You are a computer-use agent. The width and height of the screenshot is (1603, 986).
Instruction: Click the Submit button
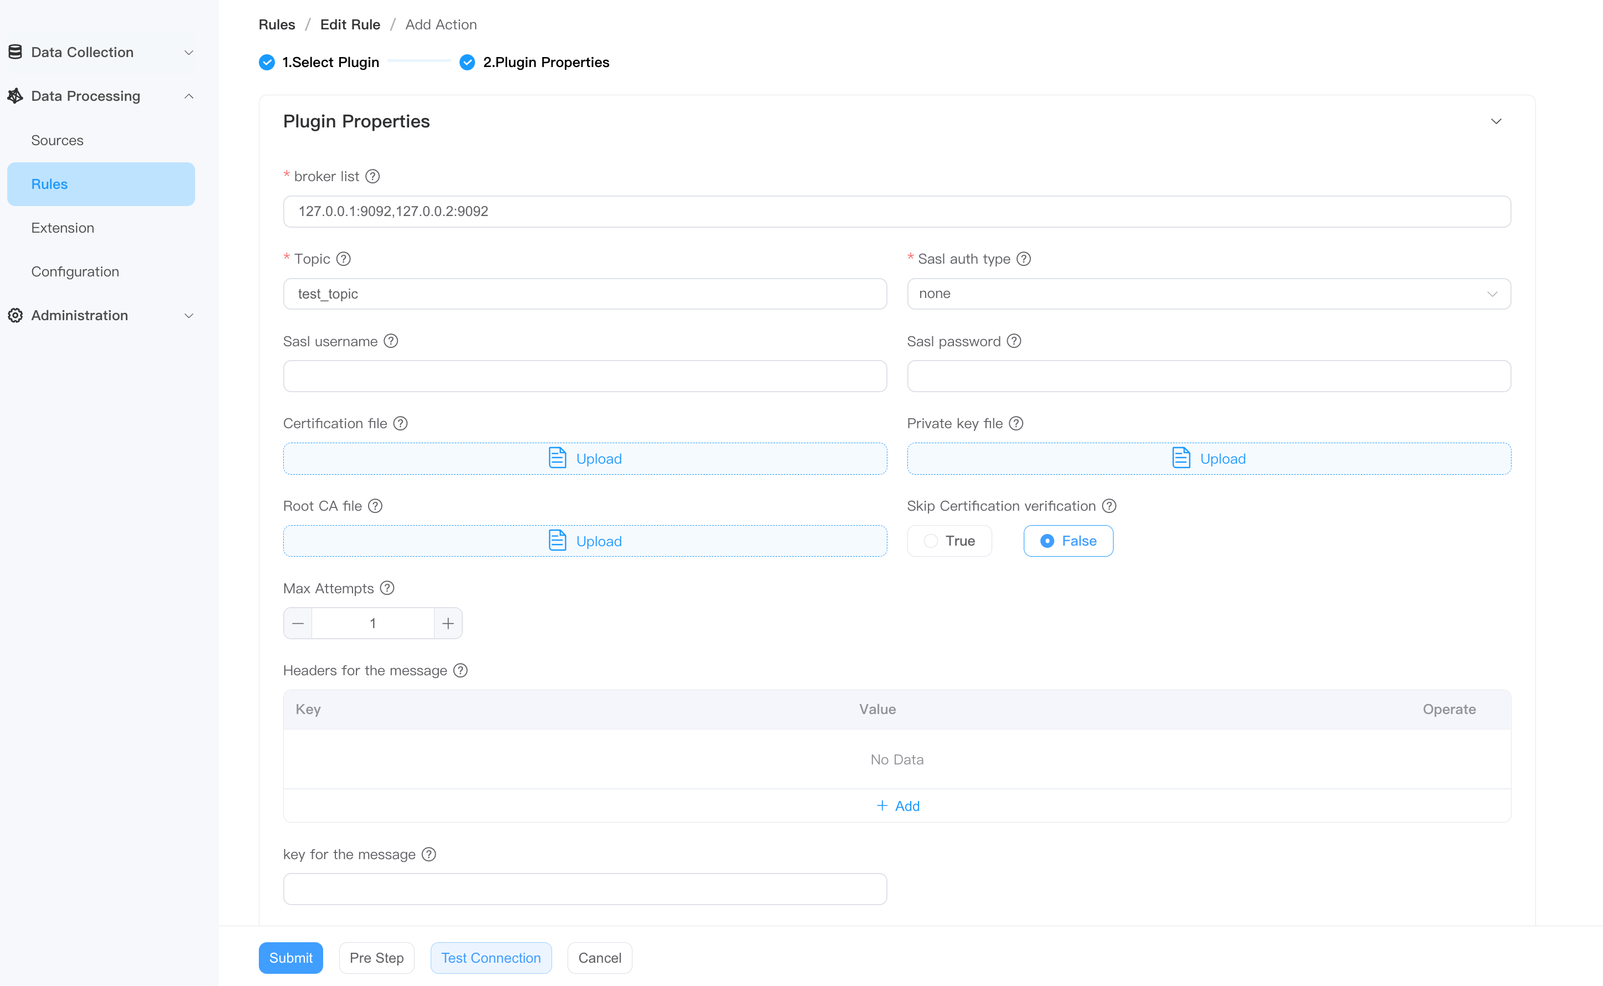[x=290, y=957]
